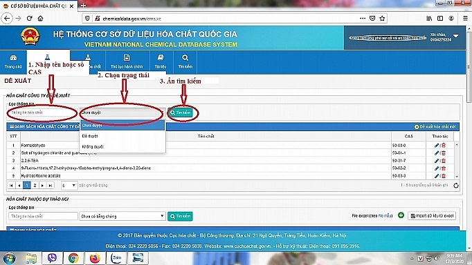
Task: Open the Firefox account icon
Action: pyautogui.click(x=451, y=19)
